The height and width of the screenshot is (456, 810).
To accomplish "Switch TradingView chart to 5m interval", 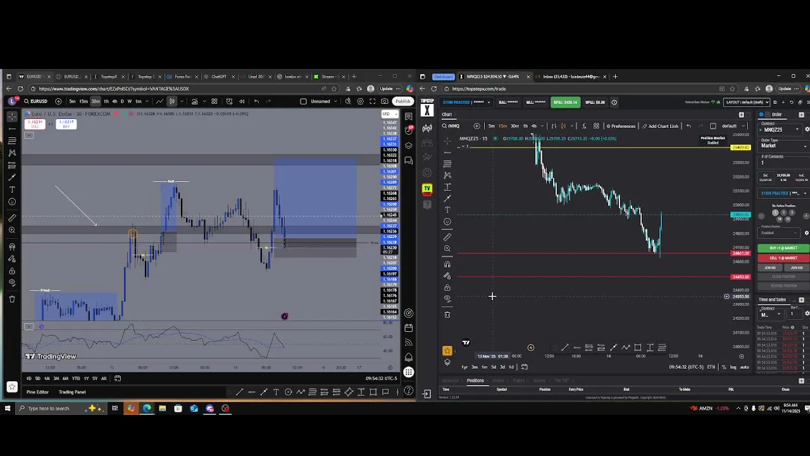I will point(72,101).
